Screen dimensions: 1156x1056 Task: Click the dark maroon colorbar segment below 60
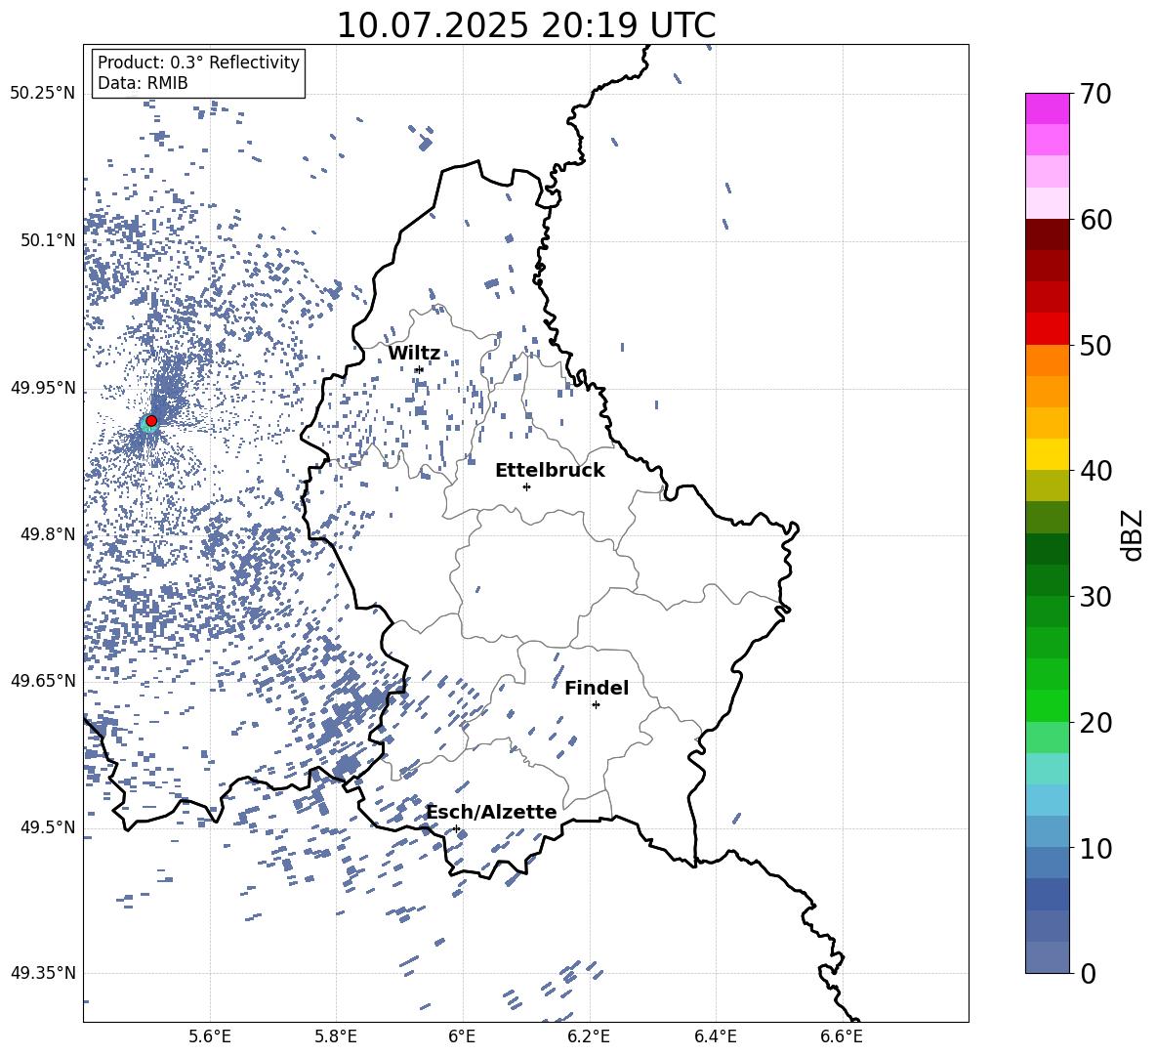(x=1047, y=234)
